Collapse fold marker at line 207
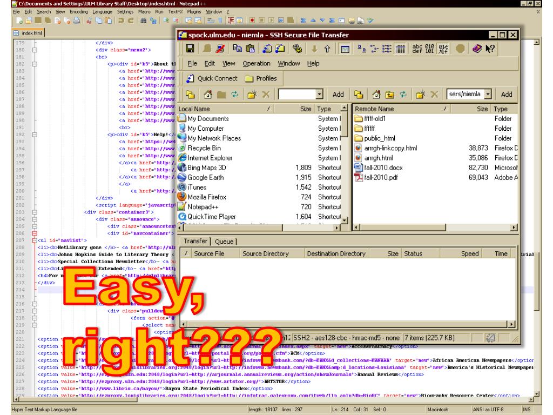 (35, 240)
